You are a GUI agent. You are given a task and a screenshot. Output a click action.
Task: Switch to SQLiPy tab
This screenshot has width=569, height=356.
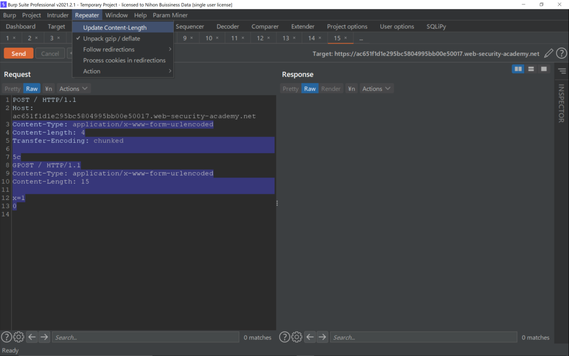point(436,27)
